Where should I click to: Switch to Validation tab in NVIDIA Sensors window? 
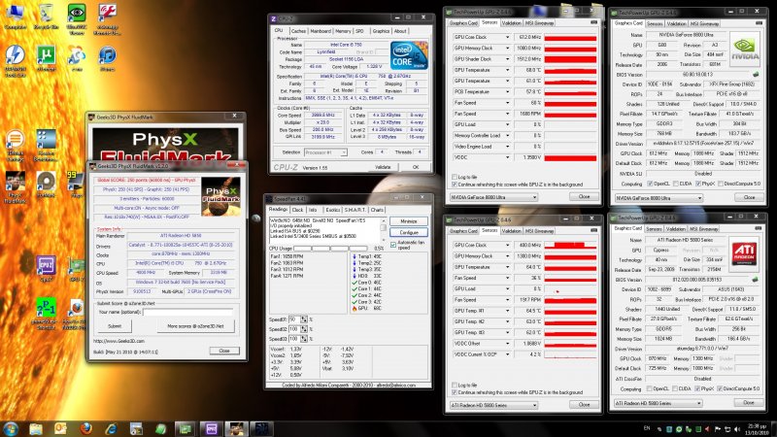511,22
